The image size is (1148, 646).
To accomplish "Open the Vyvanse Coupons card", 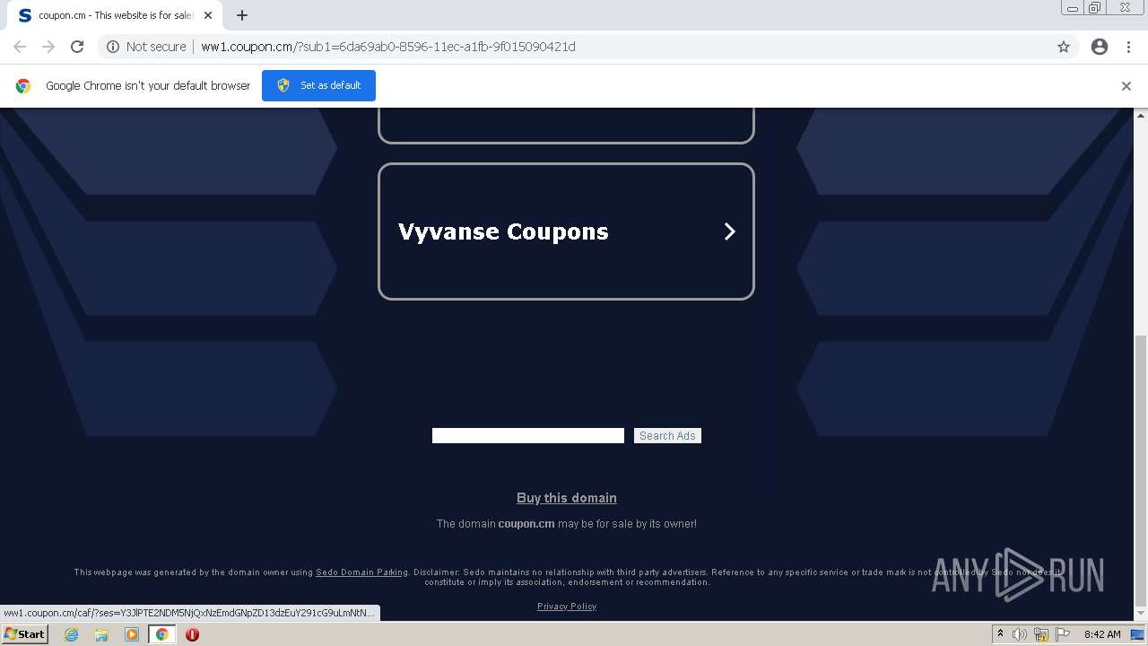I will pos(566,231).
